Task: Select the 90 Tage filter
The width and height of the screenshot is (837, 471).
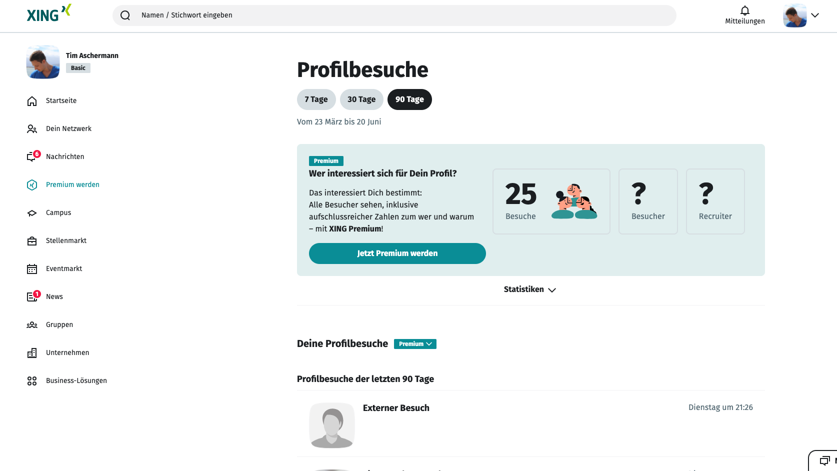Action: 409,99
